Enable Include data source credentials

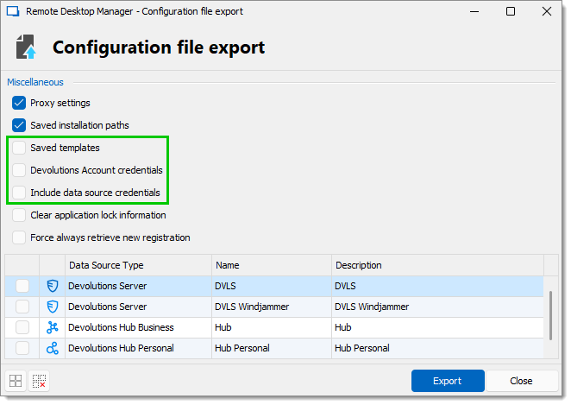19,193
